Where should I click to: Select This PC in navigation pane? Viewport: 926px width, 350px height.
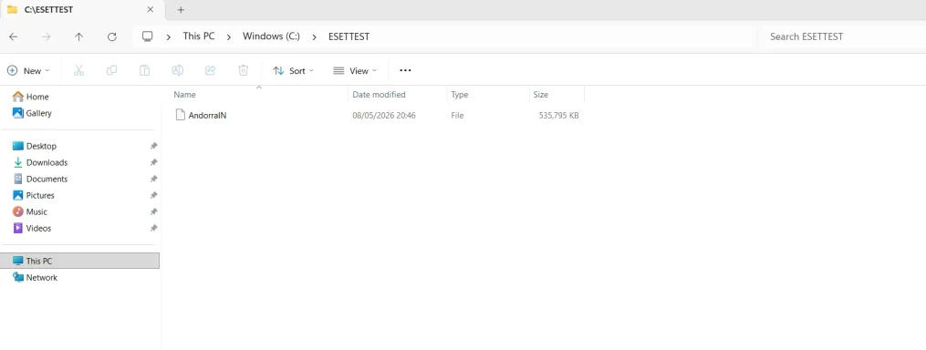[x=80, y=261]
